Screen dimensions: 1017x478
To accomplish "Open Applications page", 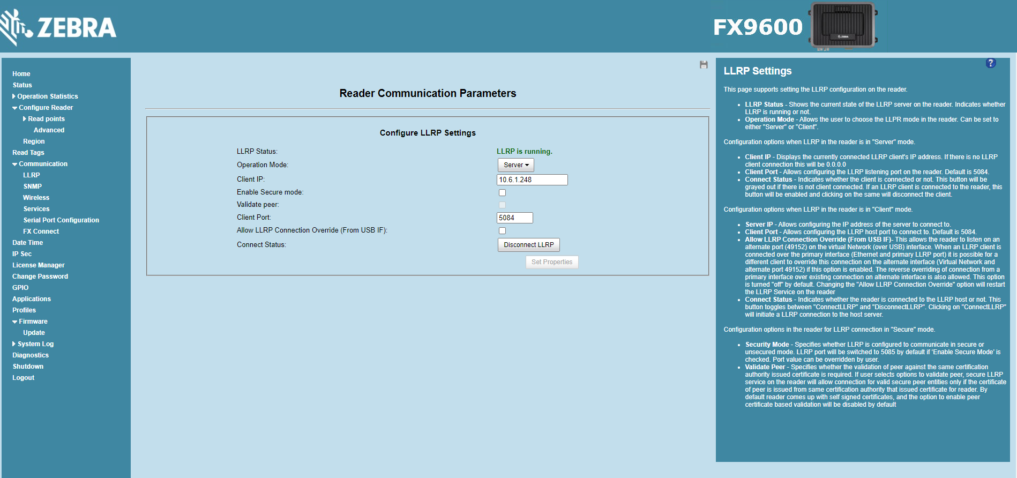I will tap(32, 299).
